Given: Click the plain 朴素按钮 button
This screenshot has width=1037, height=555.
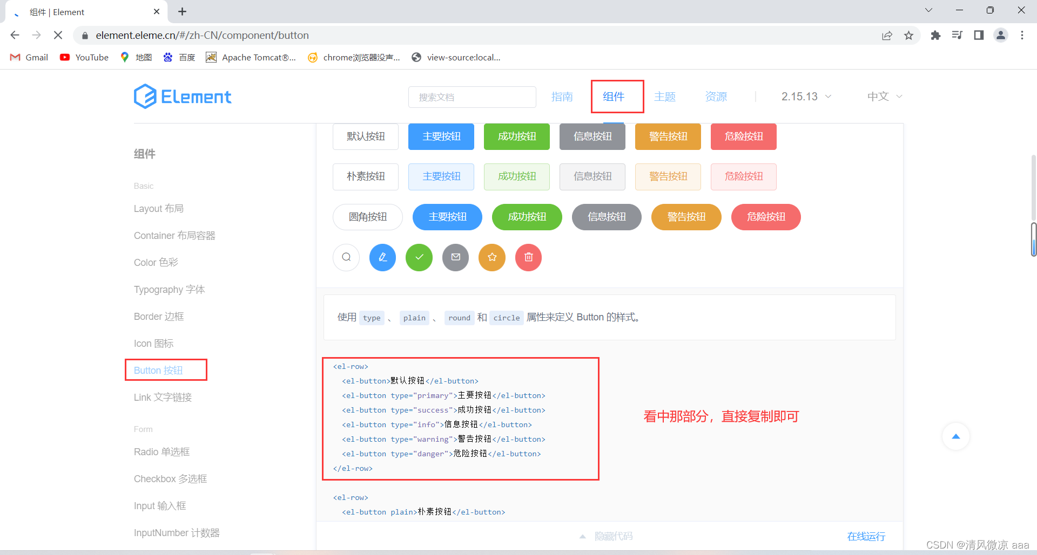Looking at the screenshot, I should coord(366,176).
